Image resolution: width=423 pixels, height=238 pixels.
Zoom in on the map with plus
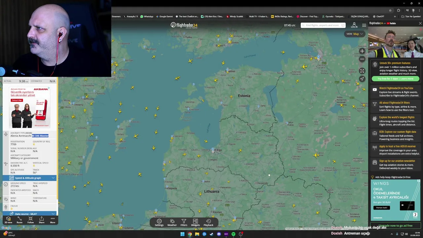[362, 51]
